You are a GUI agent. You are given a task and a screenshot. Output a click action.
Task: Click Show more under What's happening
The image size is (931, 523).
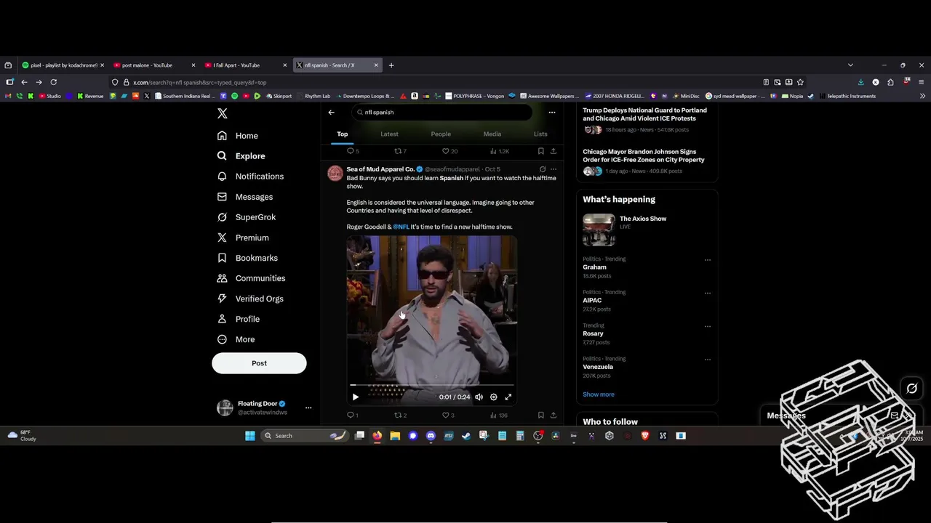(x=599, y=394)
